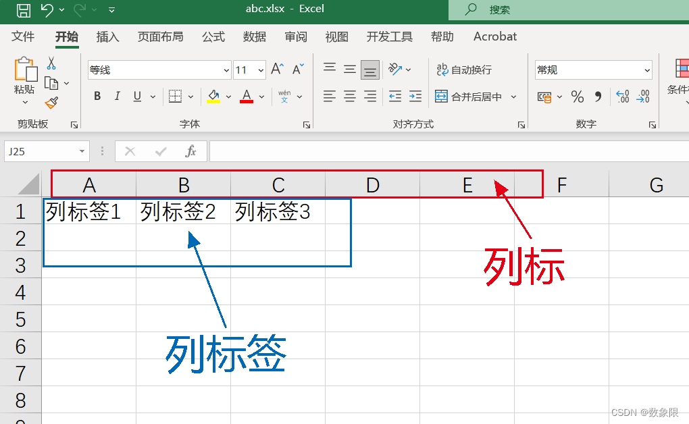Align text to vertical middle
The height and width of the screenshot is (424, 689).
(x=350, y=69)
